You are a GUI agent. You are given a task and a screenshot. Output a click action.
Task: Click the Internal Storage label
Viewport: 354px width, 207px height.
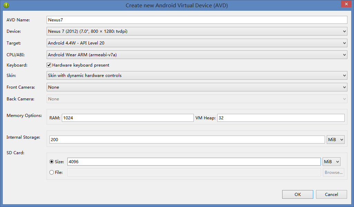click(x=23, y=137)
